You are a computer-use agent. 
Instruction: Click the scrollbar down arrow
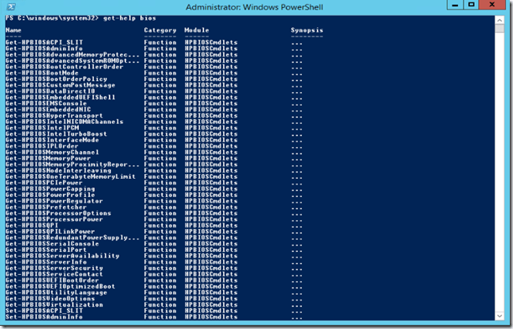pyautogui.click(x=503, y=319)
